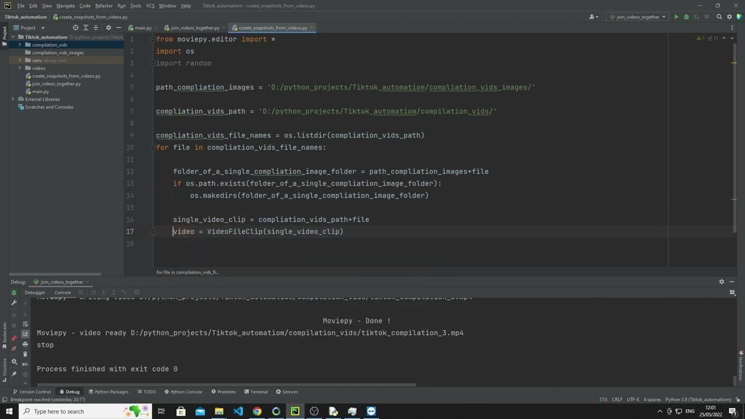The height and width of the screenshot is (419, 745).
Task: Run join_videos_together with the green play button
Action: 676,17
